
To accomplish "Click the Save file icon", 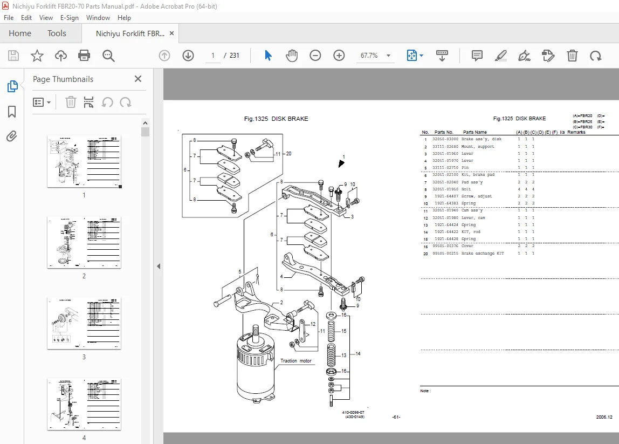I will [13, 56].
